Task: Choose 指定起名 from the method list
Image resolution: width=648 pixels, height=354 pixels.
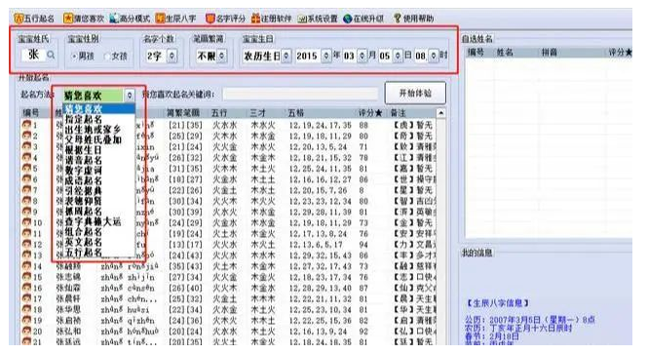Action: [x=98, y=119]
